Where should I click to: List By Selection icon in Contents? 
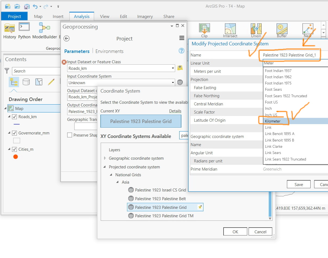[x=39, y=82]
